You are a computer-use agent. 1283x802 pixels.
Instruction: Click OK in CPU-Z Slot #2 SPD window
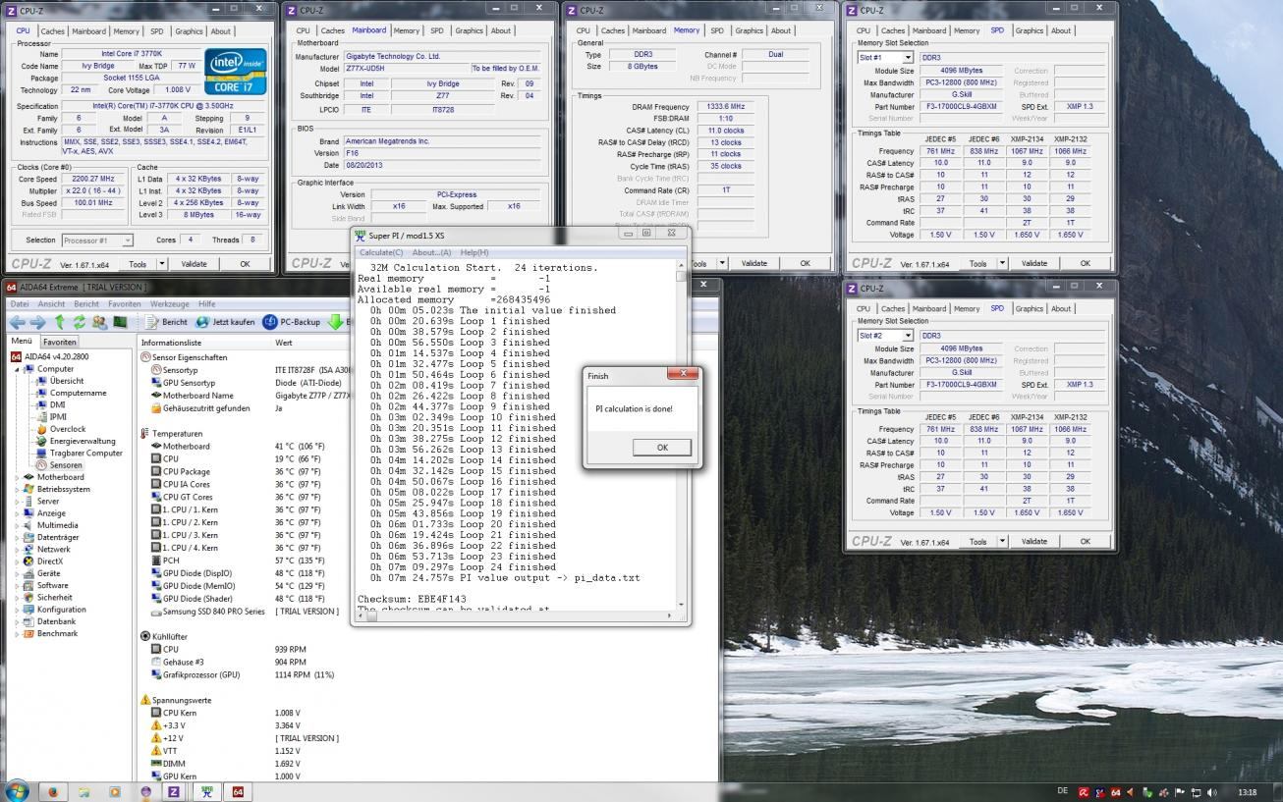(x=1085, y=541)
